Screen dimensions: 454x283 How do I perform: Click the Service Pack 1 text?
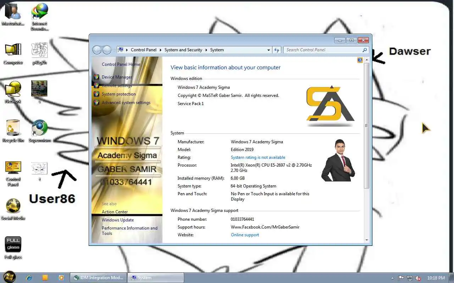pyautogui.click(x=190, y=104)
